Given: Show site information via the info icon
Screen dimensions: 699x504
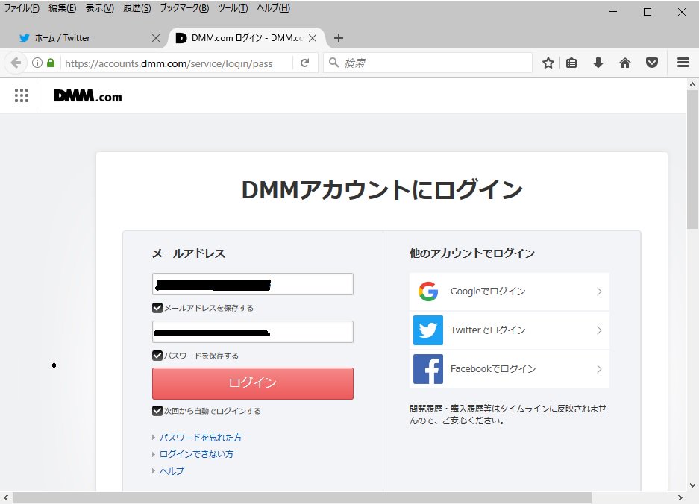Looking at the screenshot, I should pyautogui.click(x=37, y=63).
